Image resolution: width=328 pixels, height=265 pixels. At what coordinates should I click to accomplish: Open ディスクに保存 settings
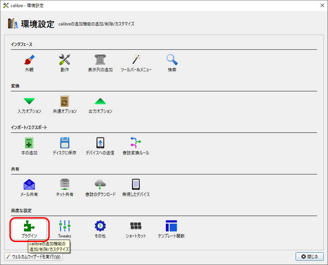(65, 146)
